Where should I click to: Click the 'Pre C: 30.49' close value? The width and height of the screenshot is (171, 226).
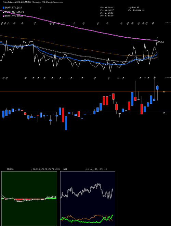pos(107,15)
